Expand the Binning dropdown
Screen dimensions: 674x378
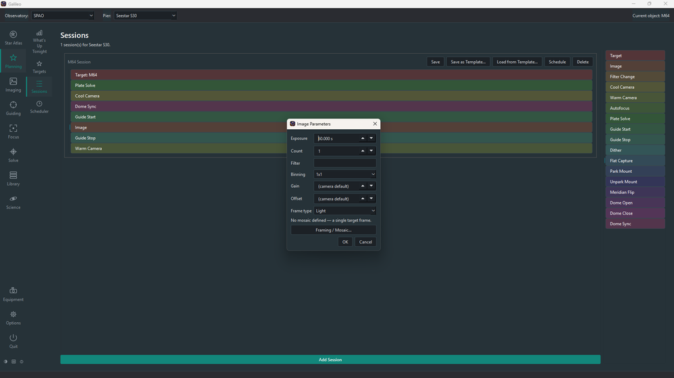pos(344,174)
